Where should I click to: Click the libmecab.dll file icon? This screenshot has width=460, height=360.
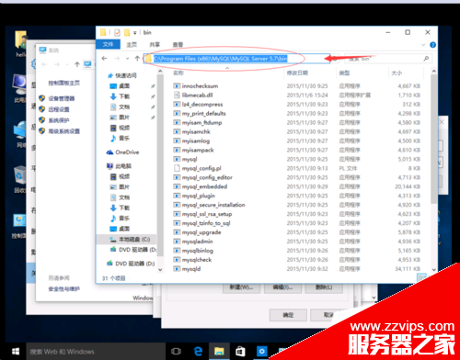click(177, 96)
